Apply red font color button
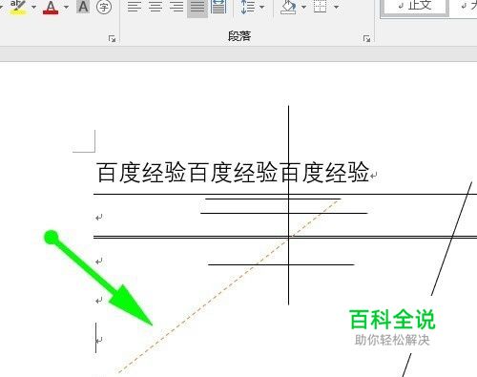 pyautogui.click(x=51, y=7)
